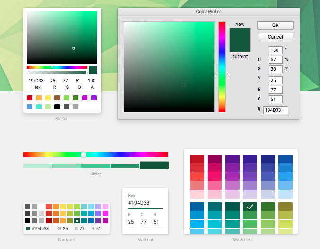
Task: Select the darkest green shade in Slider picker
Action: (154, 166)
